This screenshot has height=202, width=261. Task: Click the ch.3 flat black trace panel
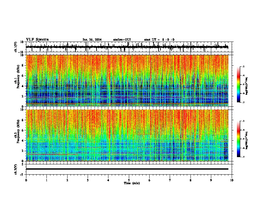(129, 169)
